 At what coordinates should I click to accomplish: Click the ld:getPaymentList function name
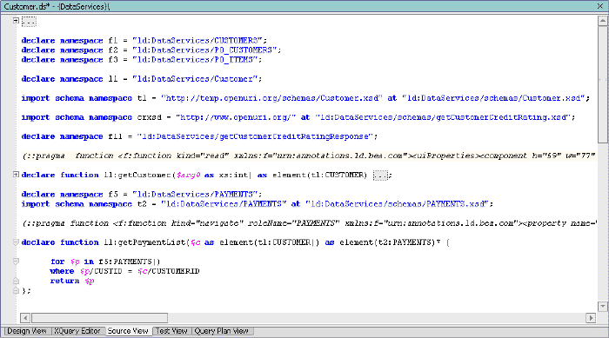[144, 242]
